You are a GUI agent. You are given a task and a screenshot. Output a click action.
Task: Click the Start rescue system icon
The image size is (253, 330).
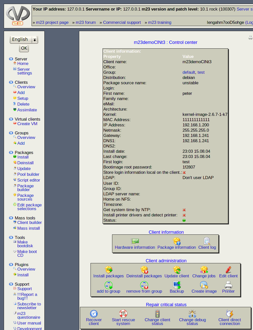point(123,314)
